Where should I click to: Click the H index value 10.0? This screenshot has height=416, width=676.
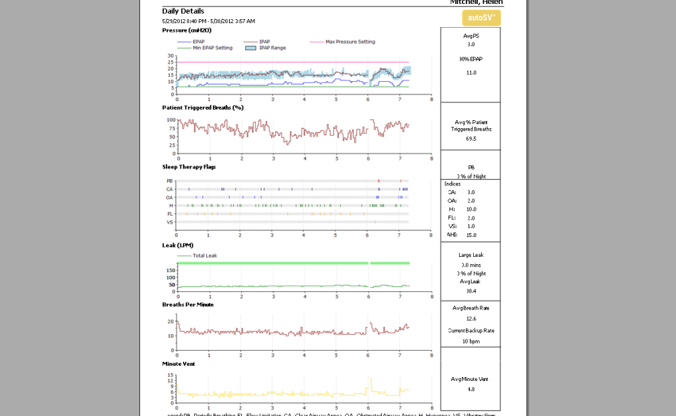[471, 209]
